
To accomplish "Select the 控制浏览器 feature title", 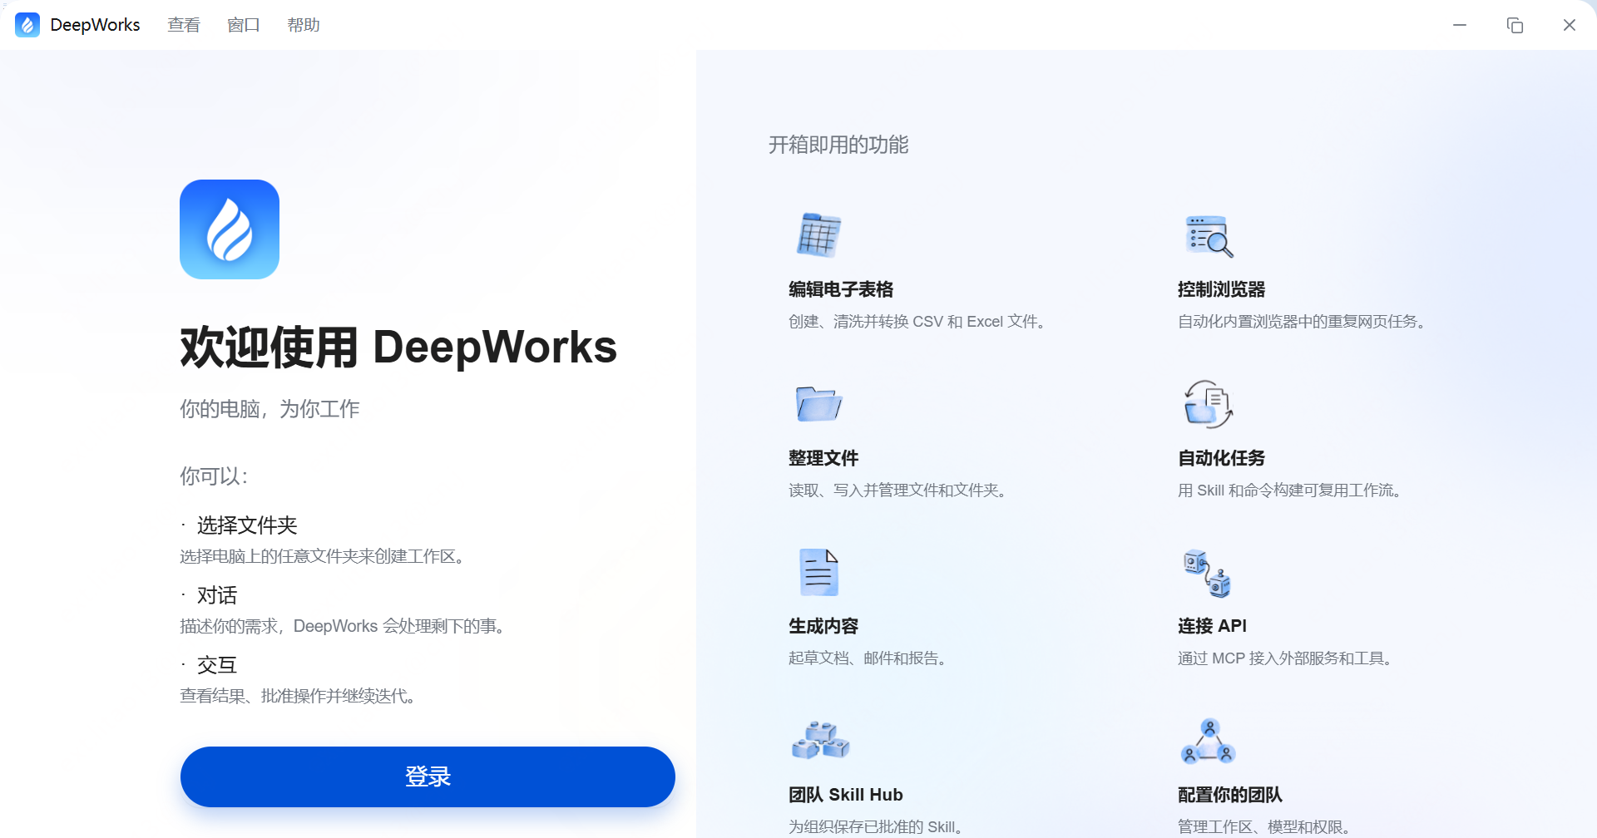I will (x=1221, y=289).
